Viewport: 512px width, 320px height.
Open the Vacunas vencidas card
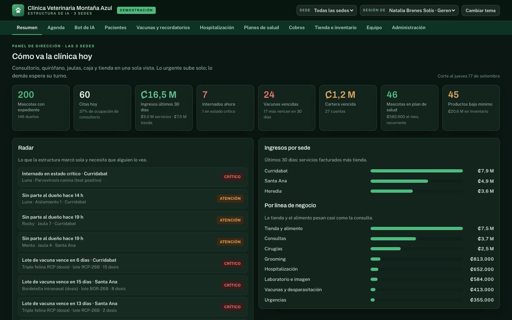287,108
